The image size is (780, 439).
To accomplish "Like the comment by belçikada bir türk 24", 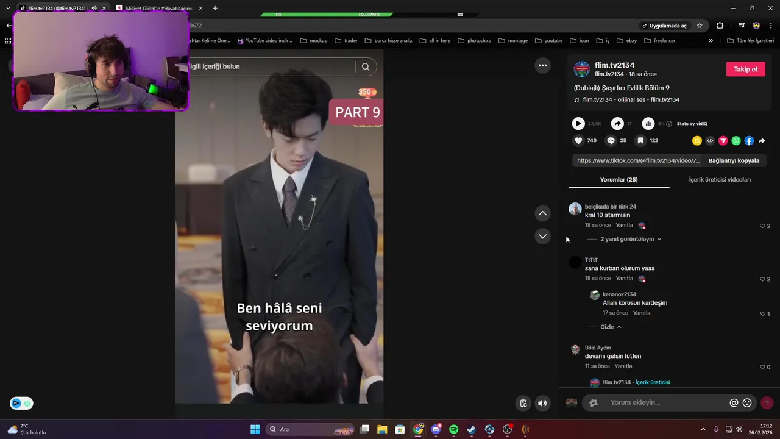I will point(762,226).
